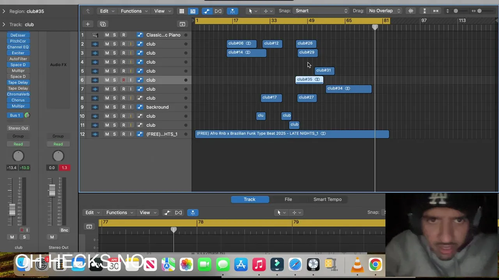
Task: Mute the Stereo Out channel strip
Action: pyautogui.click(x=52, y=237)
